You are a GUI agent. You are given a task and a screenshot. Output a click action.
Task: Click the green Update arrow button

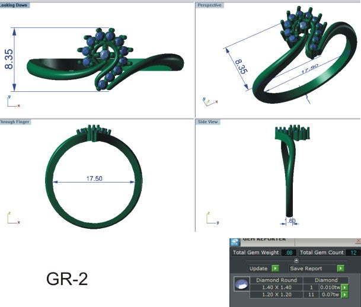274,268
